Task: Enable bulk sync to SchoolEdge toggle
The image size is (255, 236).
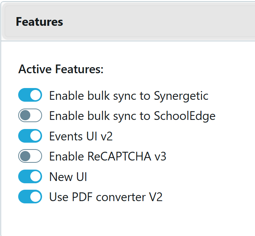Action: [30, 116]
